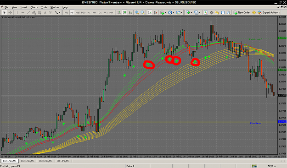This screenshot has height=168, width=287.
Task: Open the Data Window crosshair-target icon
Action: point(211,12)
